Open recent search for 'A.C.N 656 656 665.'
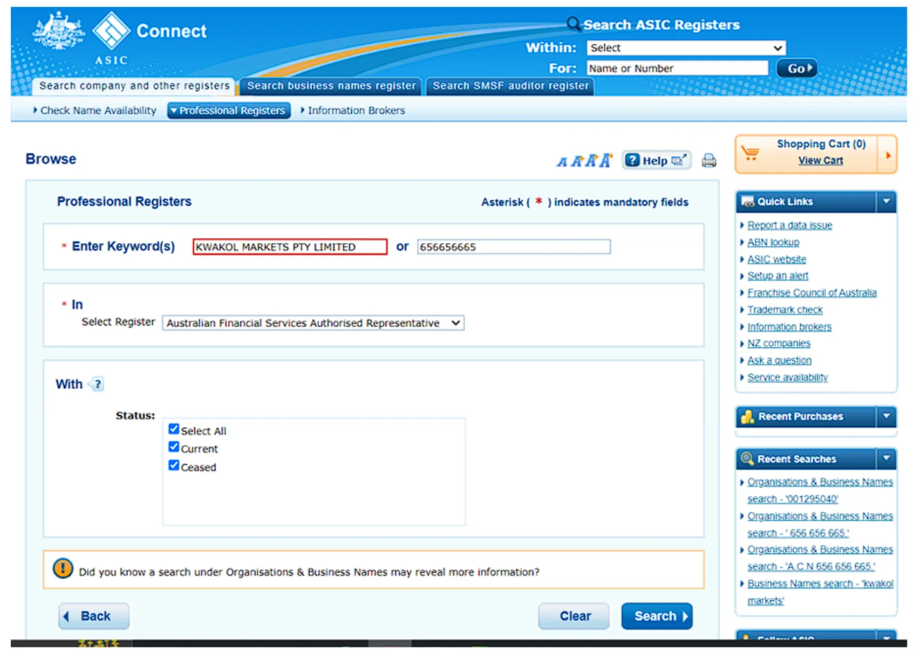This screenshot has width=914, height=659. point(820,558)
